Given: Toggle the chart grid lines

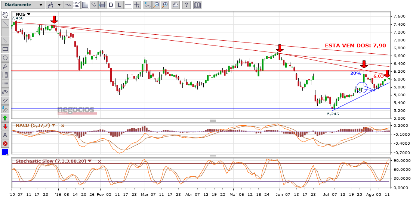Looking at the screenshot, I should 85,5.
